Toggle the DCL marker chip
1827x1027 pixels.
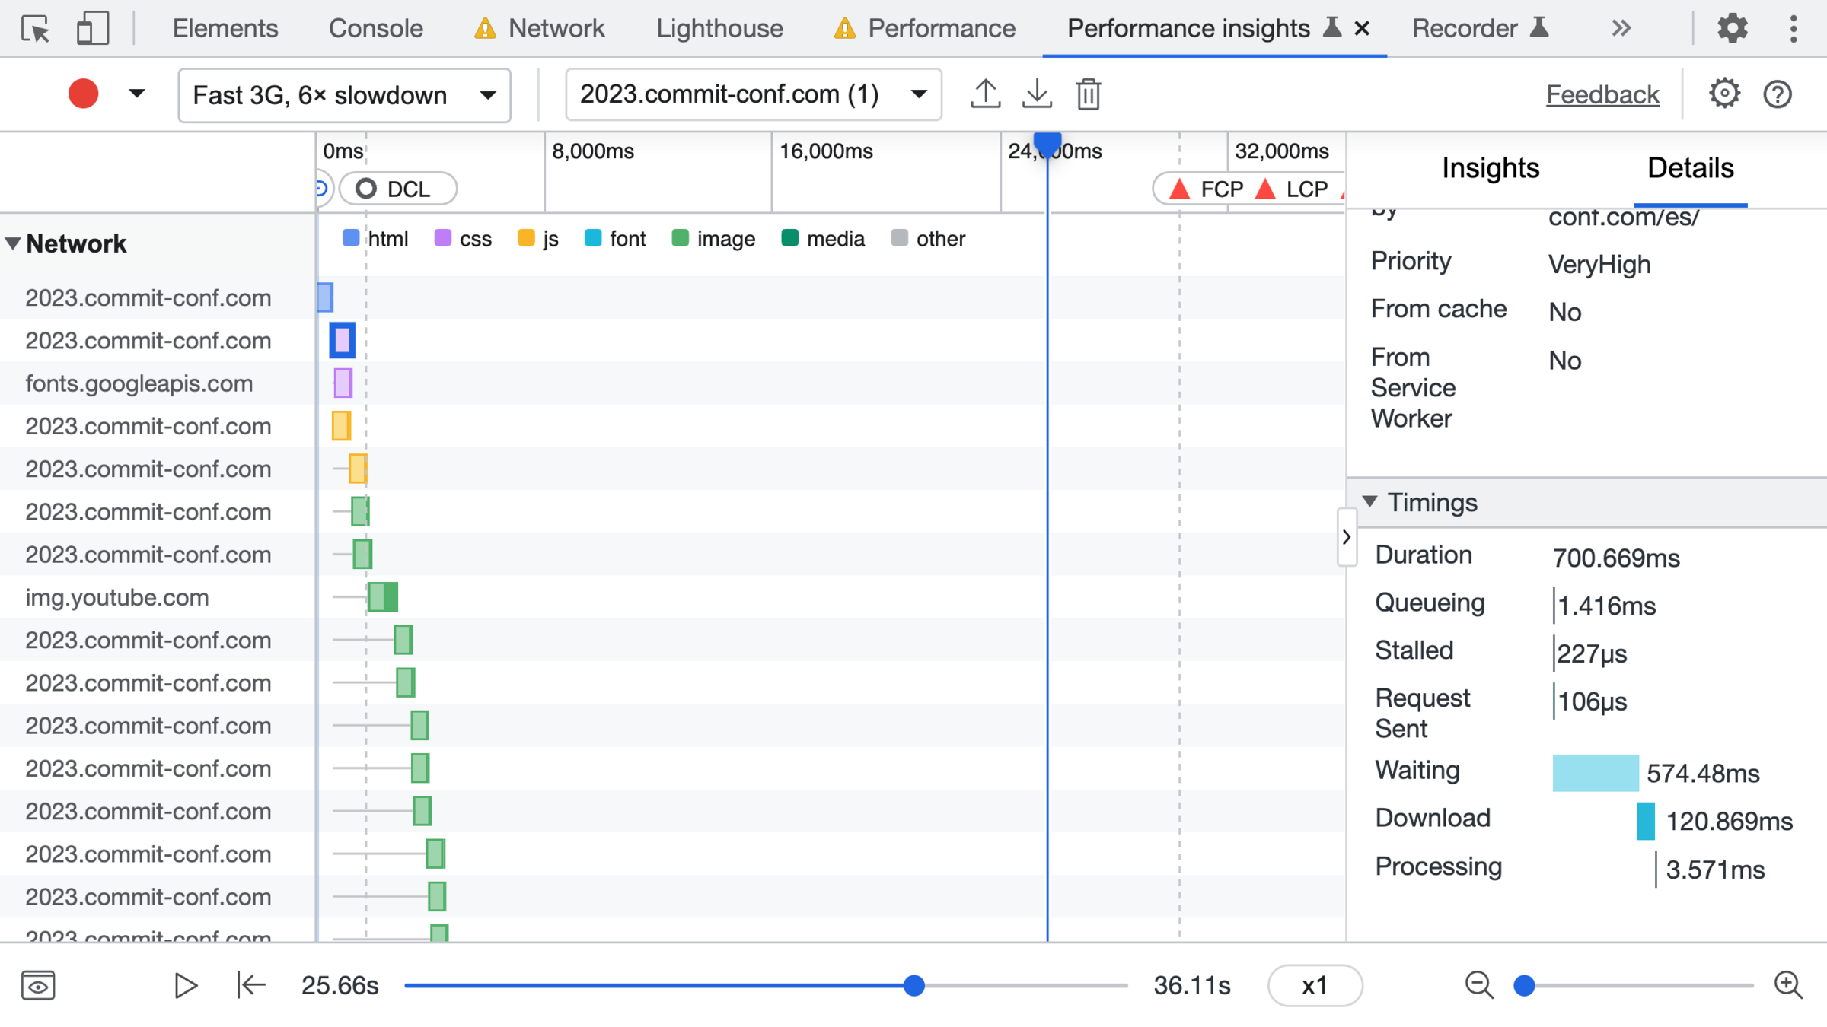397,189
